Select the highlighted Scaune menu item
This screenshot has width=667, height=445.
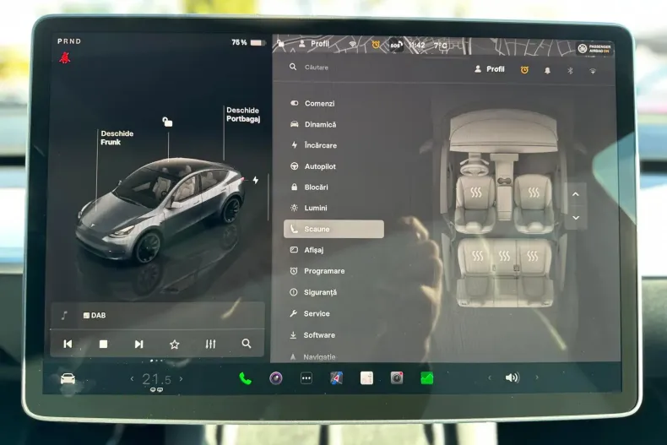pyautogui.click(x=334, y=229)
